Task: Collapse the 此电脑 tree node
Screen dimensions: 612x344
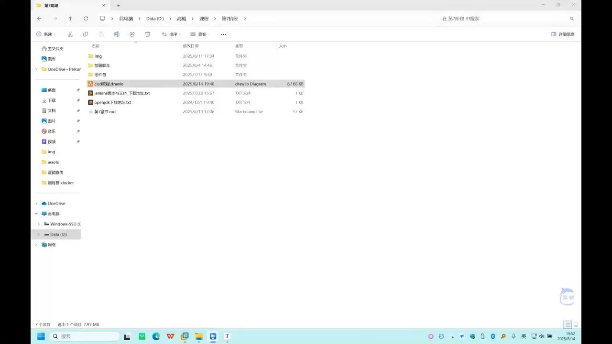Action: (36, 214)
